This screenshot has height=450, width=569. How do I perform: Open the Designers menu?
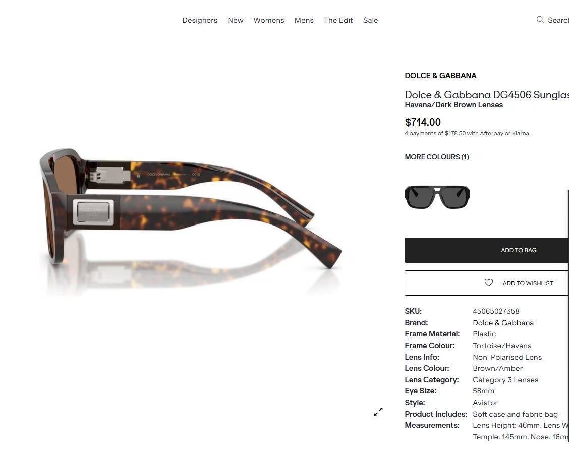click(200, 20)
